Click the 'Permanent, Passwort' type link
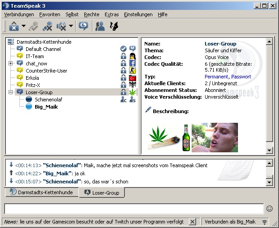The image size is (279, 228). (228, 77)
